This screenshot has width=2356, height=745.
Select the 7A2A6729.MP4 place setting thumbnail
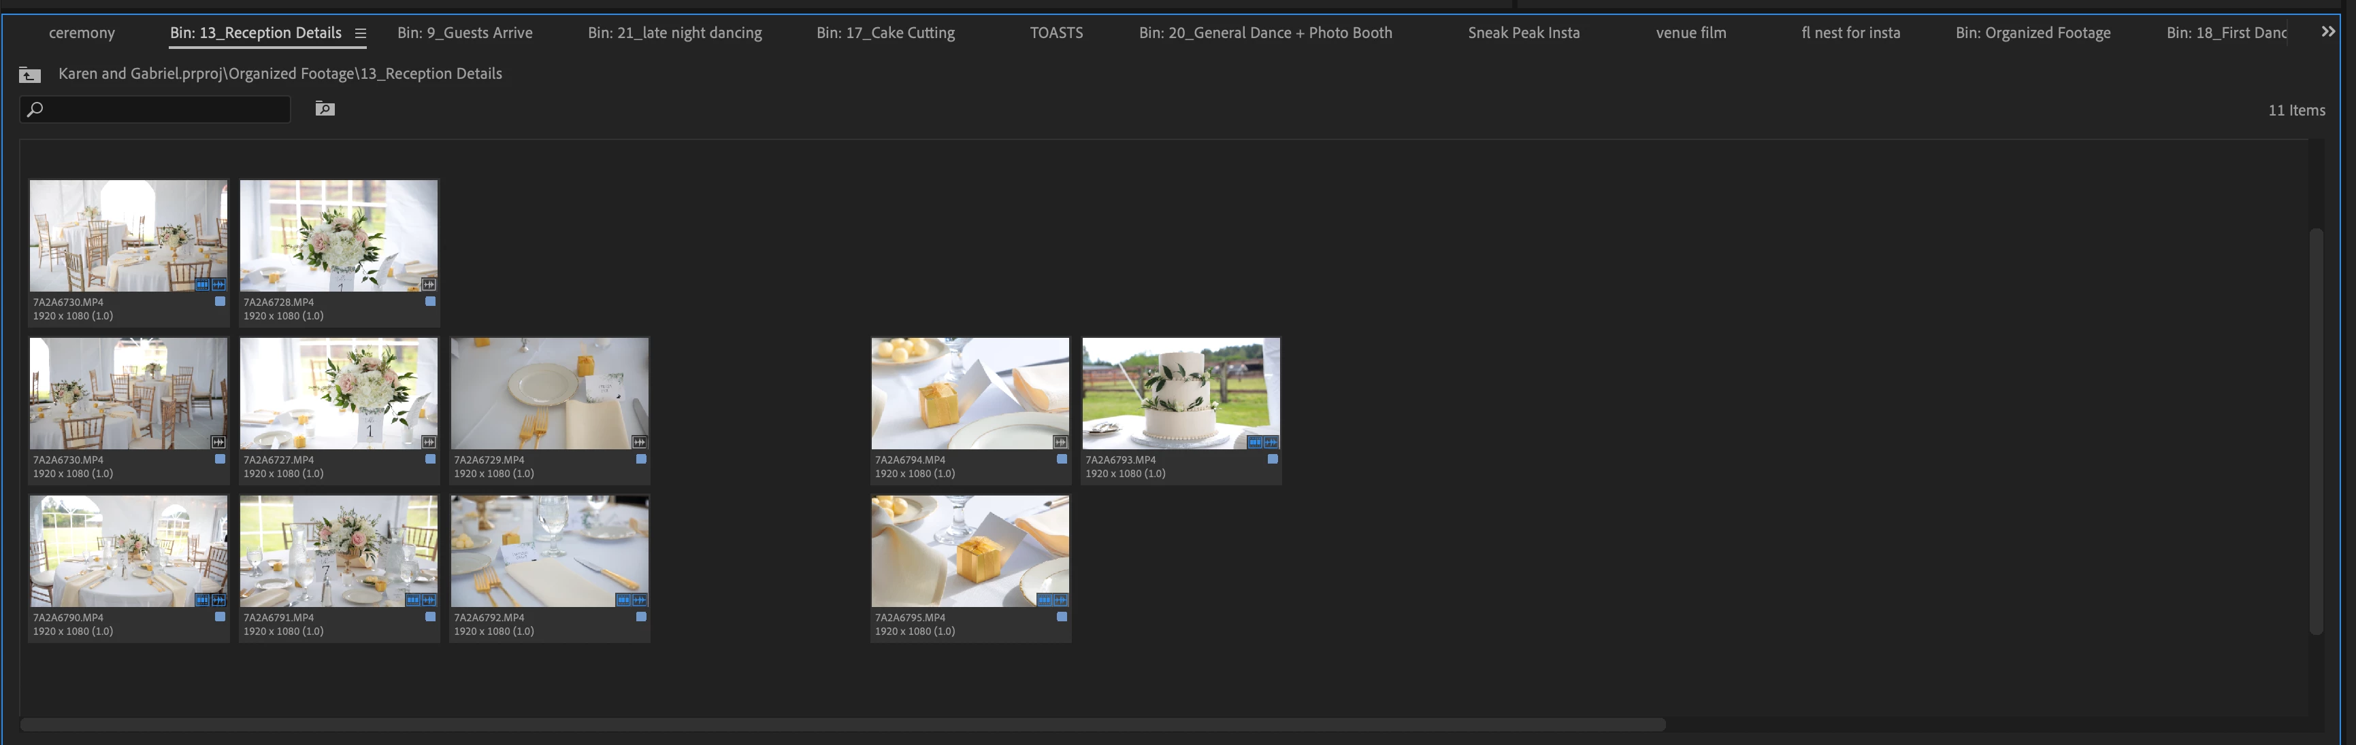(549, 393)
